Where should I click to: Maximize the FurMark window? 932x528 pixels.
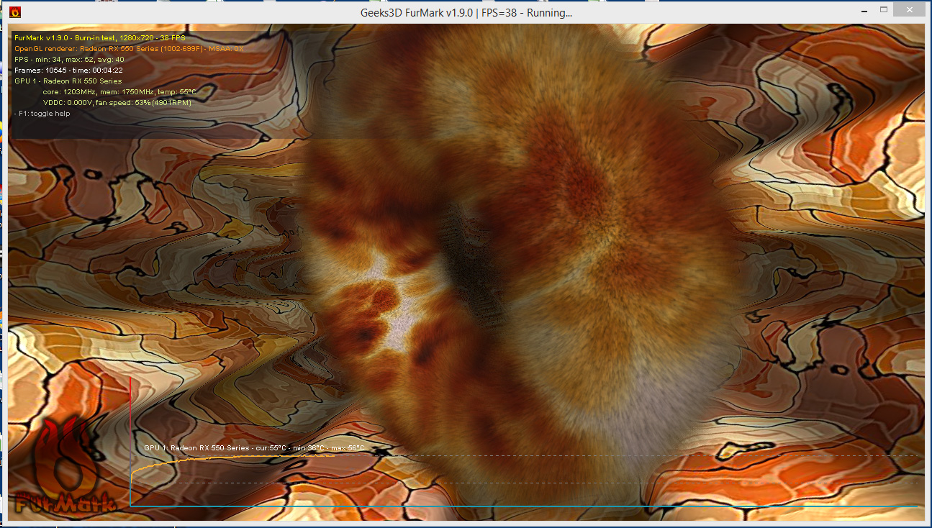pos(884,10)
